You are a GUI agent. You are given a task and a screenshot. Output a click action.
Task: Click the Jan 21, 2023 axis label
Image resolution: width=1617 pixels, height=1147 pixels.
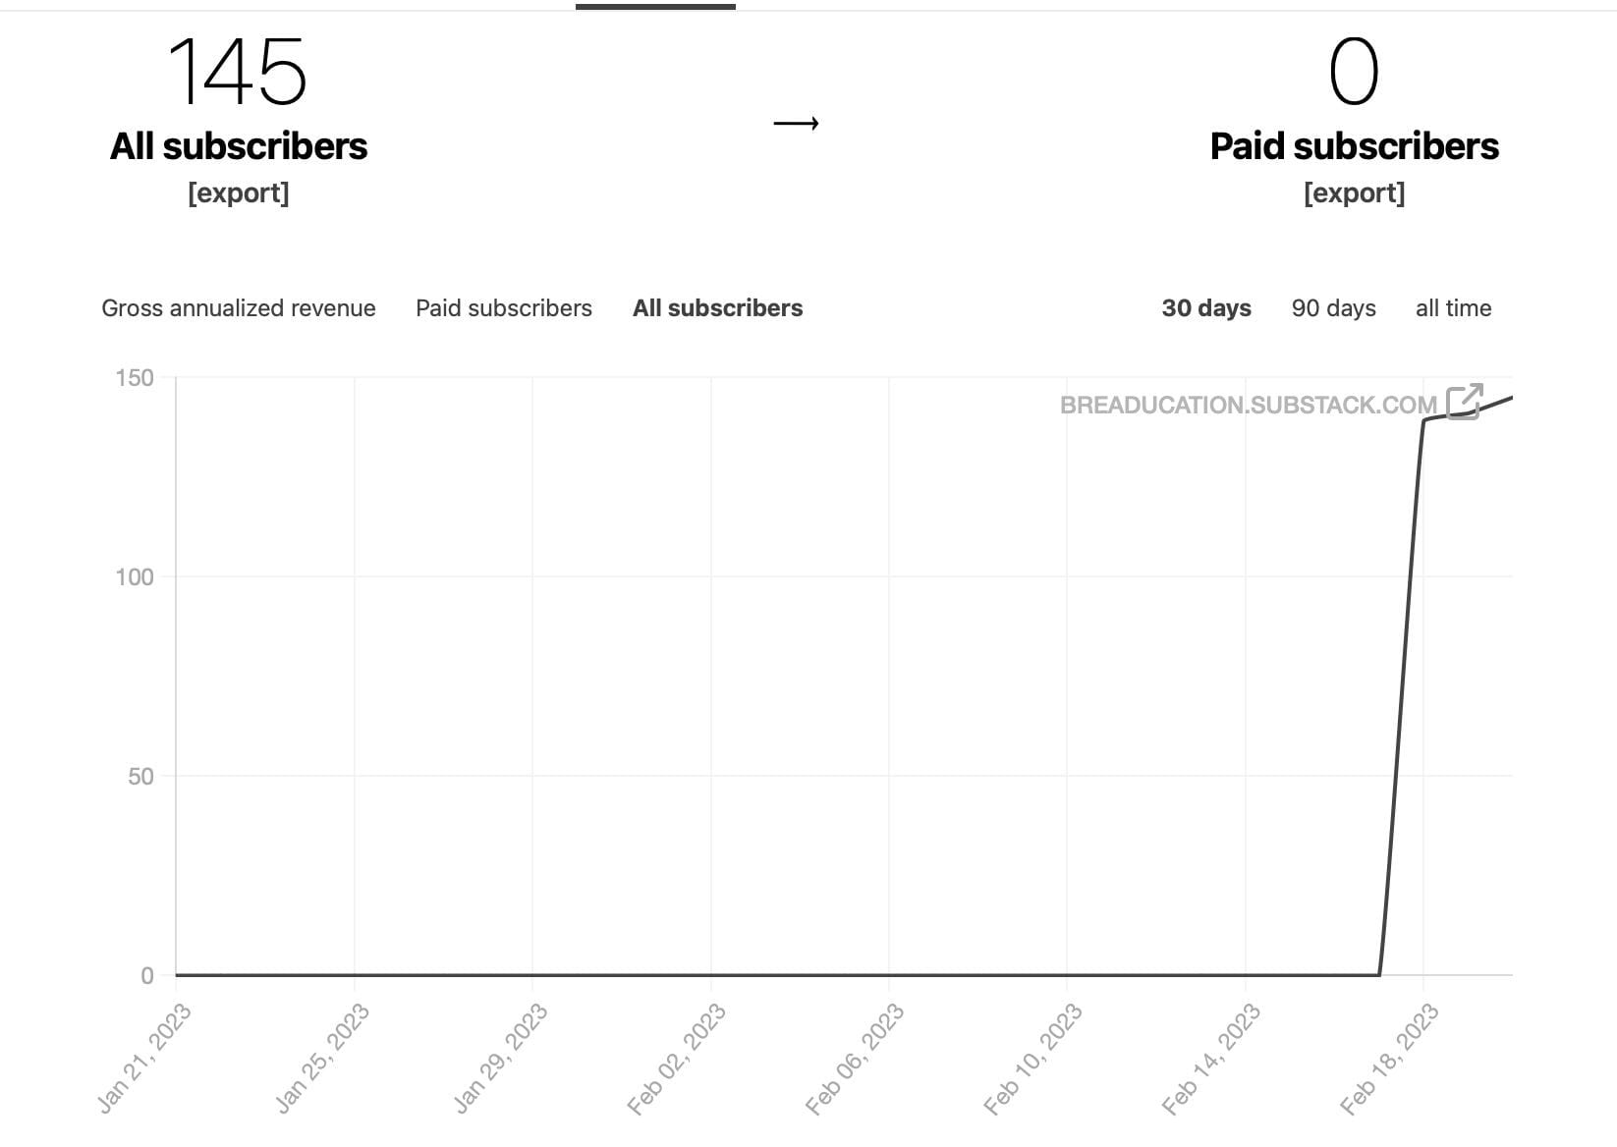point(144,1059)
